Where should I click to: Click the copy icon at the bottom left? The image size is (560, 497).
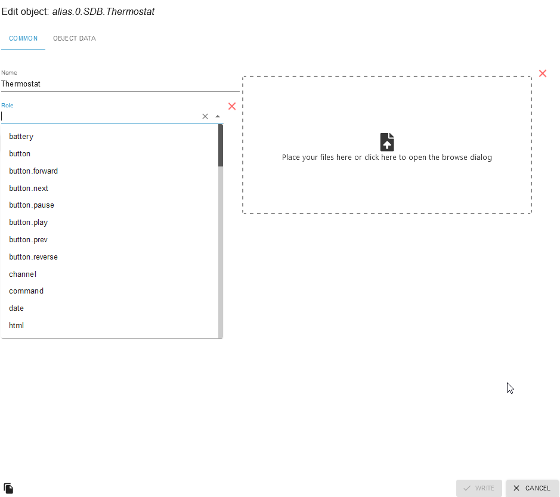(x=8, y=488)
